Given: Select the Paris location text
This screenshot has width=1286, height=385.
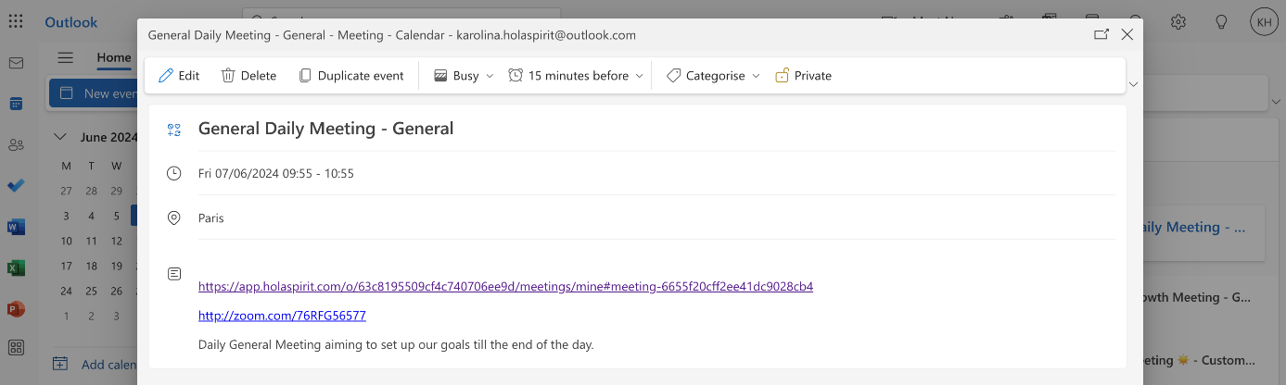Looking at the screenshot, I should (x=211, y=218).
